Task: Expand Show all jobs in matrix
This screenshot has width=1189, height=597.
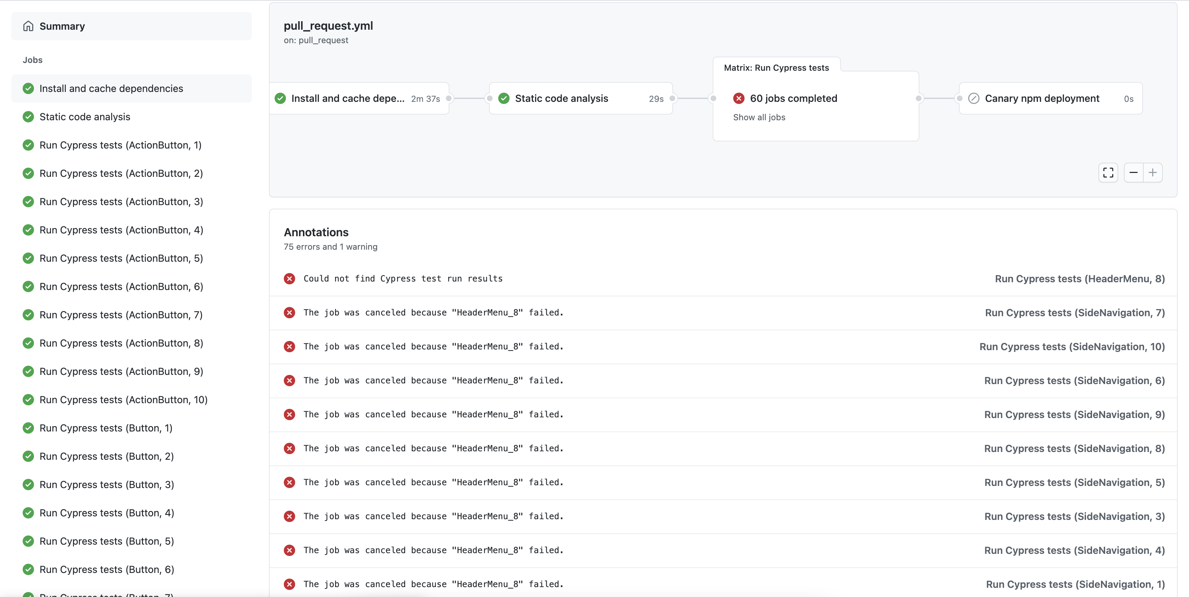Action: coord(759,117)
